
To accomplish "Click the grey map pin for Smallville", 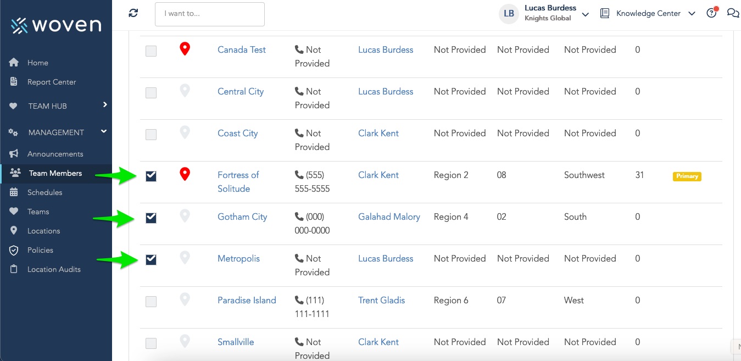I will pyautogui.click(x=185, y=342).
